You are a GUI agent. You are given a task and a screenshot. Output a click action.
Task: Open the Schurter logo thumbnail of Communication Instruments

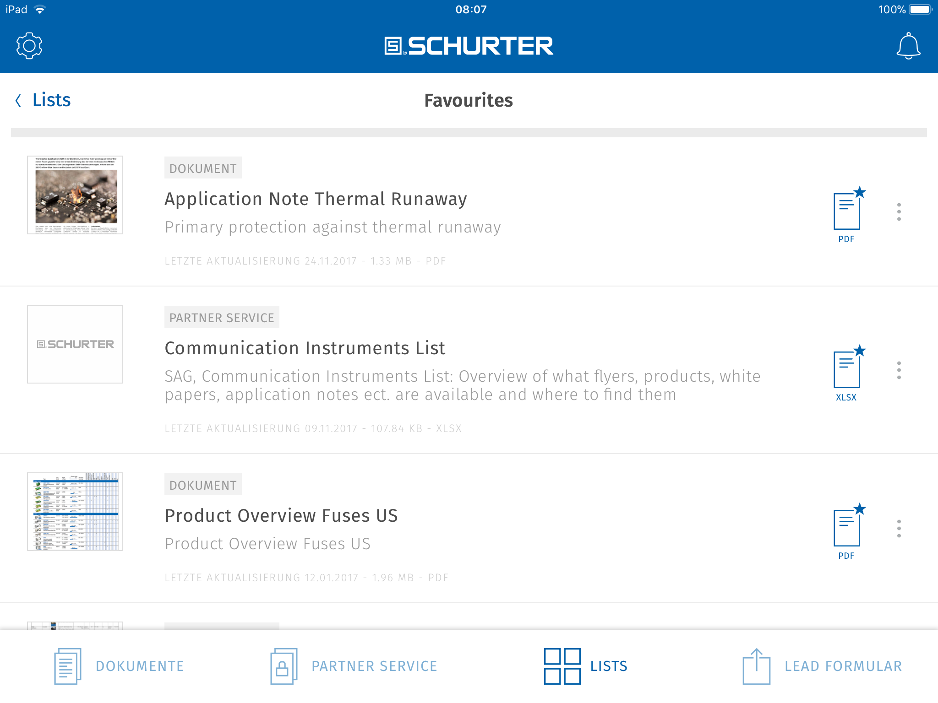point(75,344)
